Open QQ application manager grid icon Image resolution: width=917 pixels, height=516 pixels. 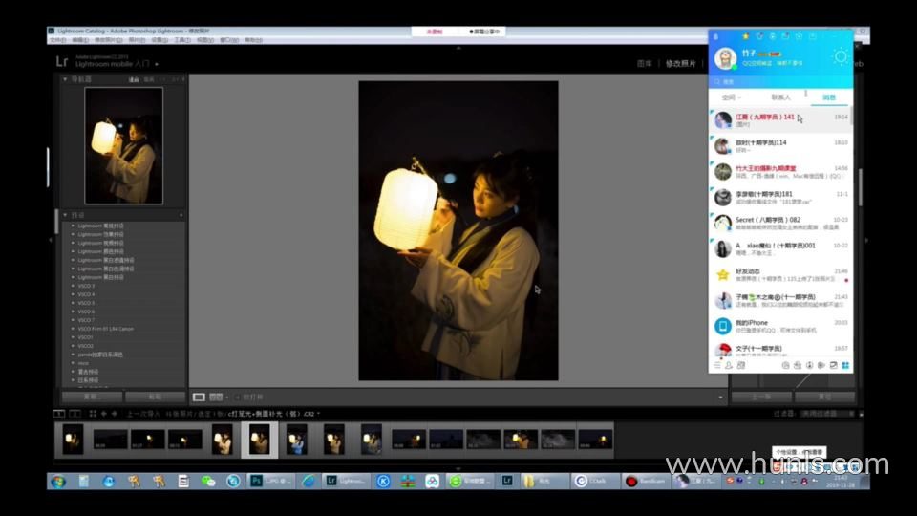pyautogui.click(x=845, y=365)
